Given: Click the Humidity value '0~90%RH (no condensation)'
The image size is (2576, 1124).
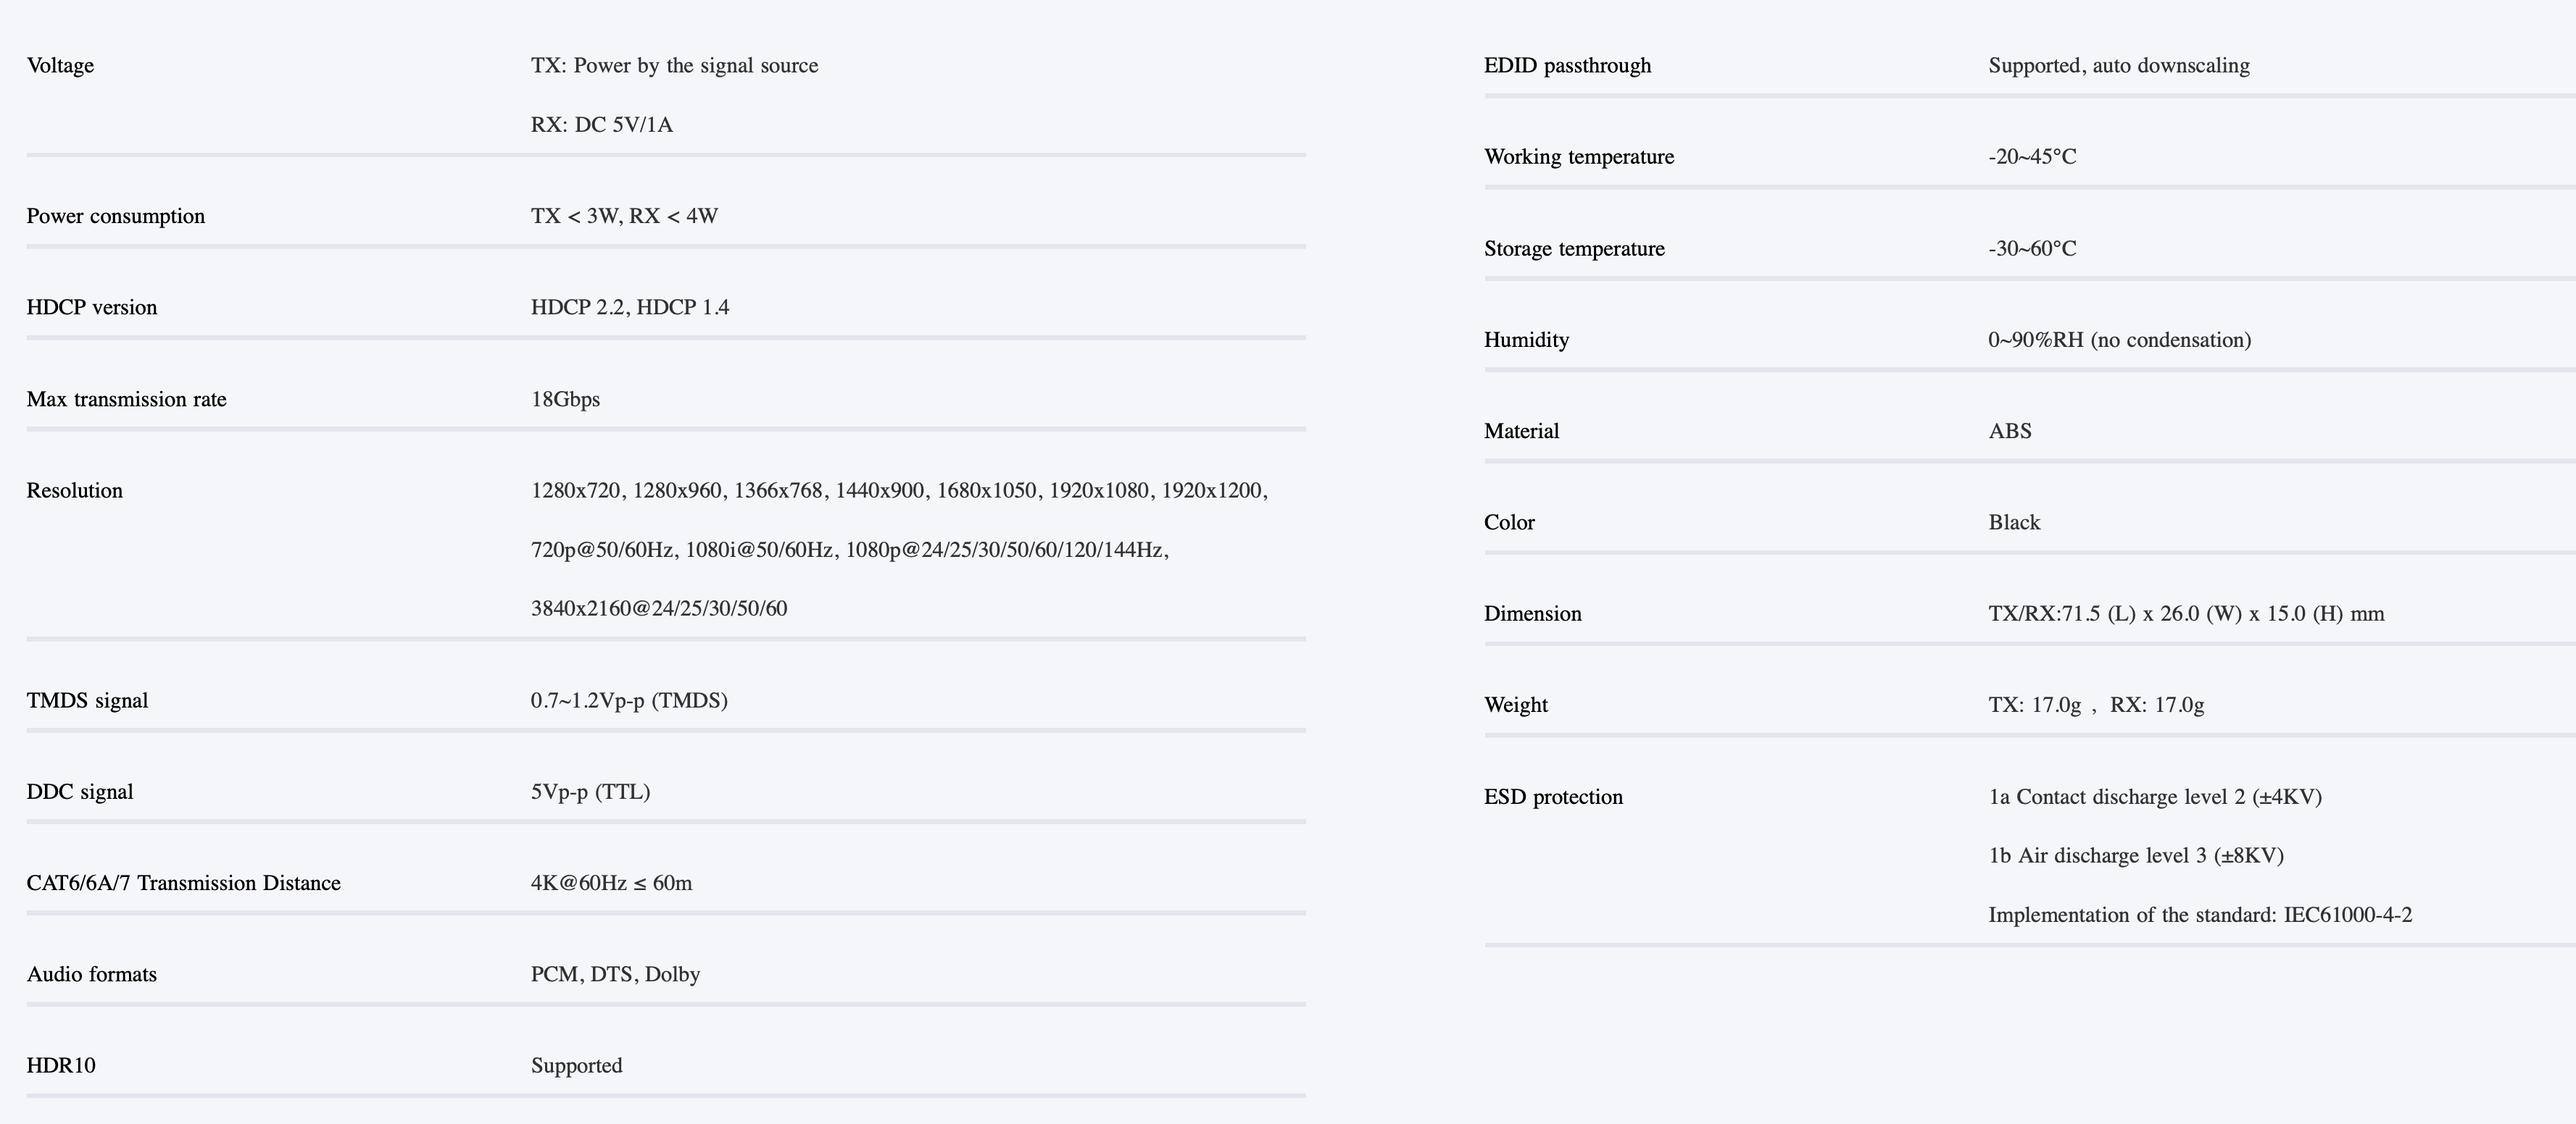Looking at the screenshot, I should tap(2119, 340).
